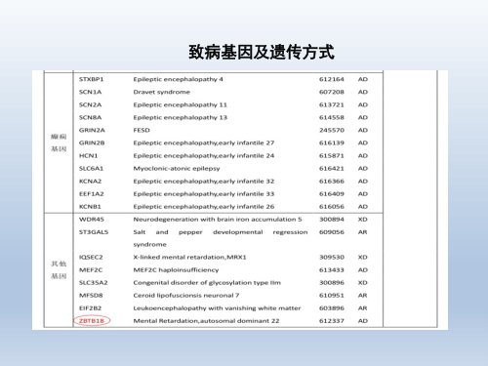
Task: Select the number 613721
Action: 331,104
